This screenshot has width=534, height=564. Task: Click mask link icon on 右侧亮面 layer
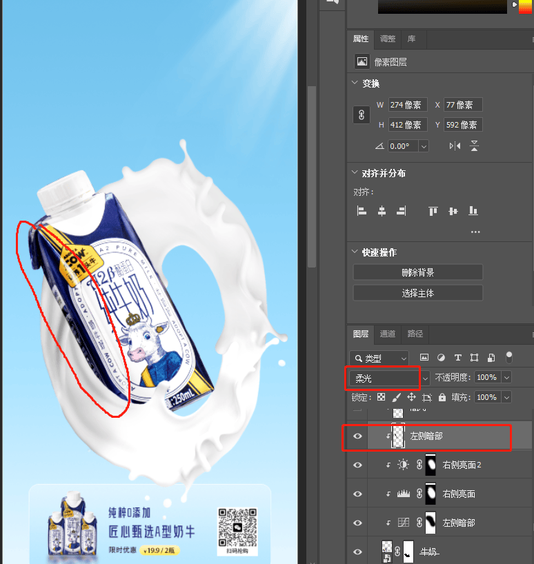[419, 494]
